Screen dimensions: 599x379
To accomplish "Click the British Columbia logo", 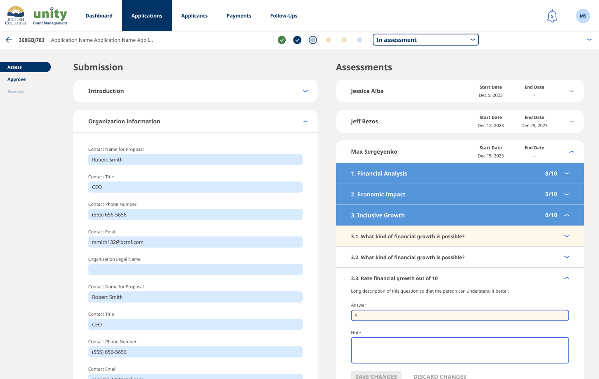I will 16,16.
